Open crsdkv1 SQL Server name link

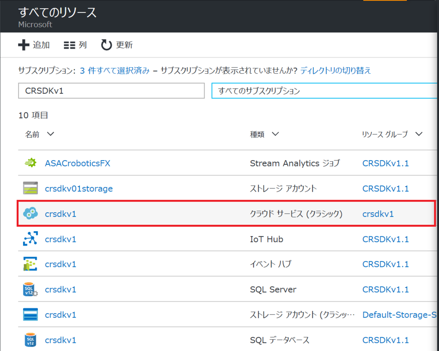60,289
